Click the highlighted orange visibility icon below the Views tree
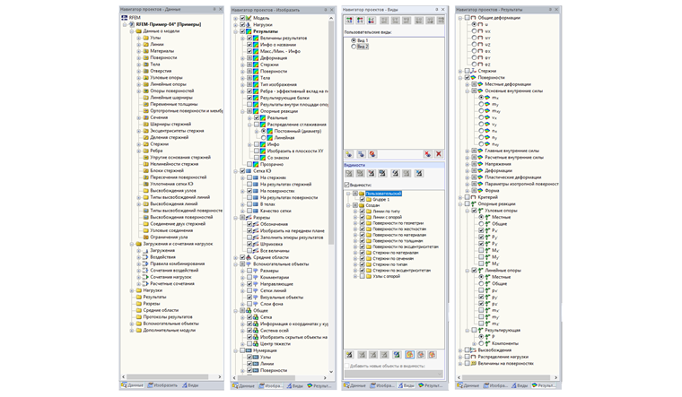Screen dimensions: 682x397 409,355
